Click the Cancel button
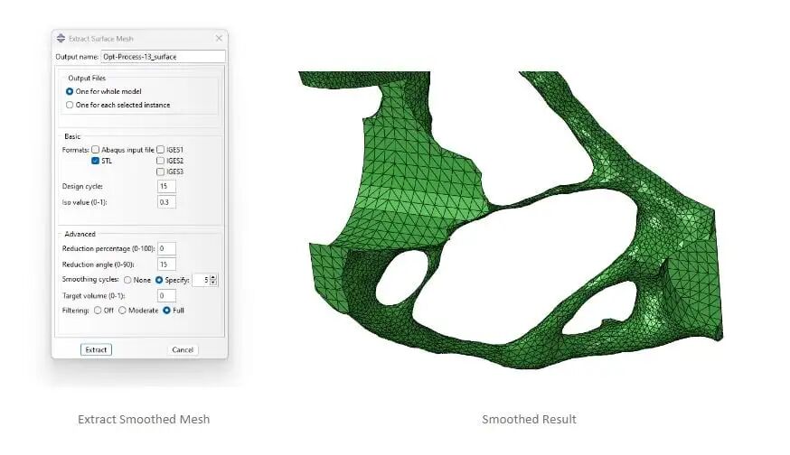 pos(183,349)
